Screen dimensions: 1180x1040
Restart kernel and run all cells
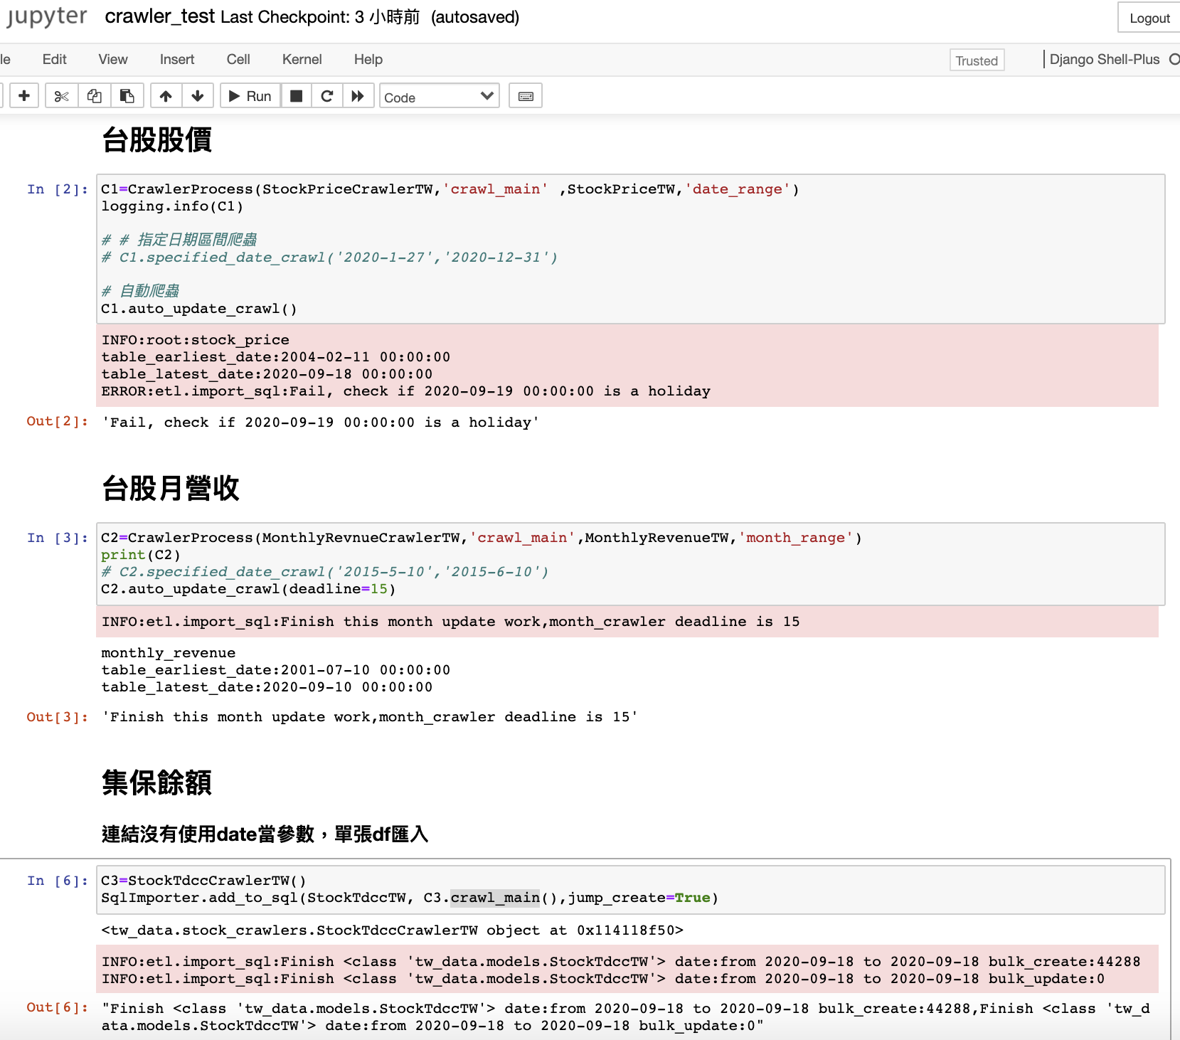(358, 95)
